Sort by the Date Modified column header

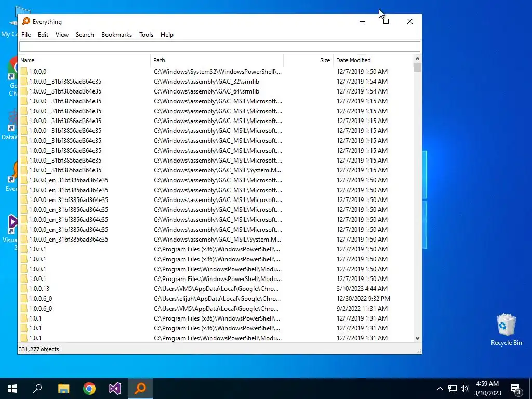[373, 60]
